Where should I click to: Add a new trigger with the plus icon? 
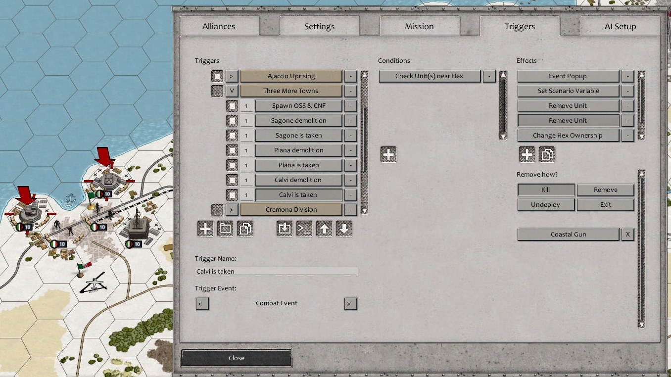(205, 229)
